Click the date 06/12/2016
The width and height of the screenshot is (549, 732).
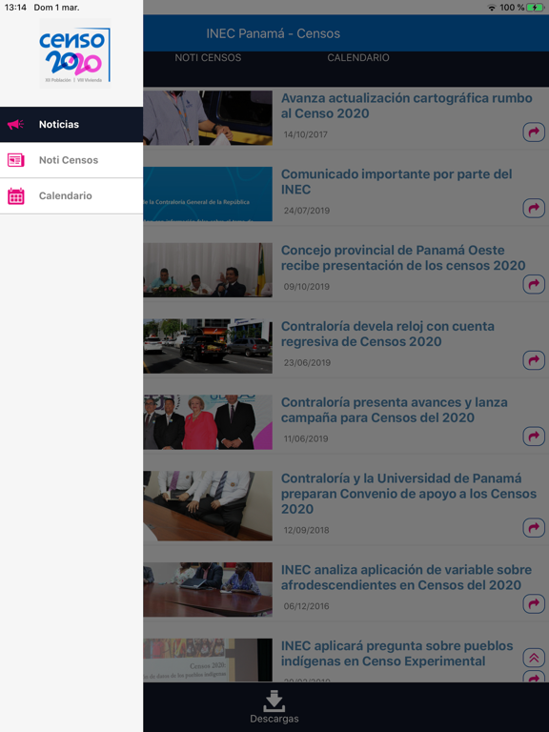pos(306,606)
